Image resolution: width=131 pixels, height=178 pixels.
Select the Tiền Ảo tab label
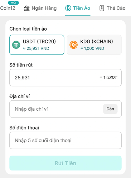pos(82,8)
